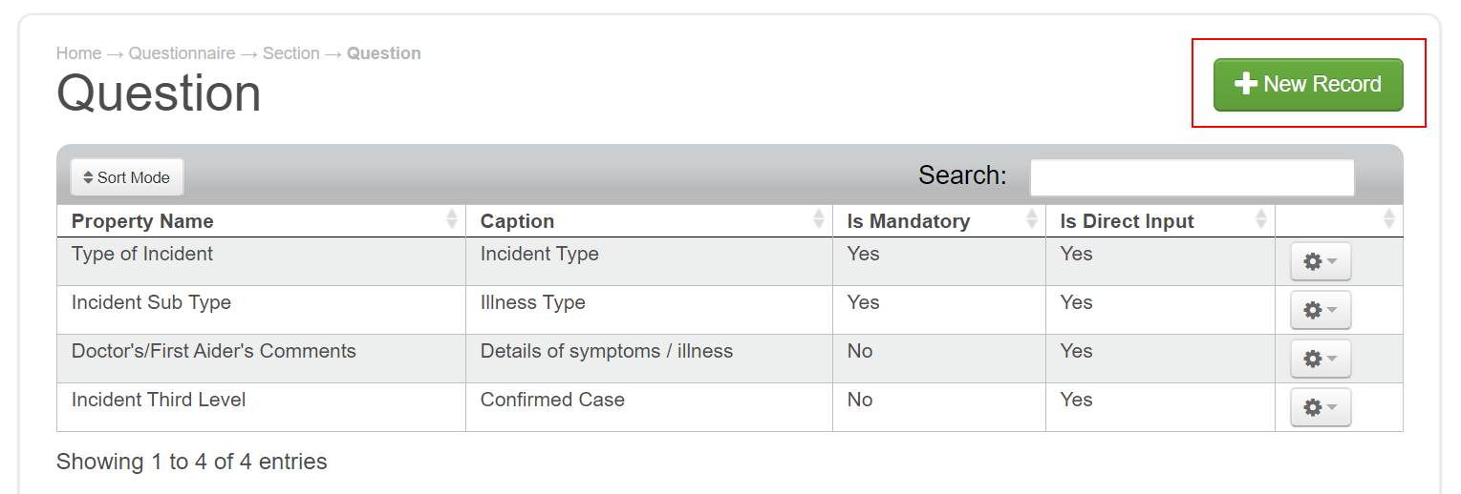Click the Illness Type caption cell
Screen dimensions: 1461x494
532,303
